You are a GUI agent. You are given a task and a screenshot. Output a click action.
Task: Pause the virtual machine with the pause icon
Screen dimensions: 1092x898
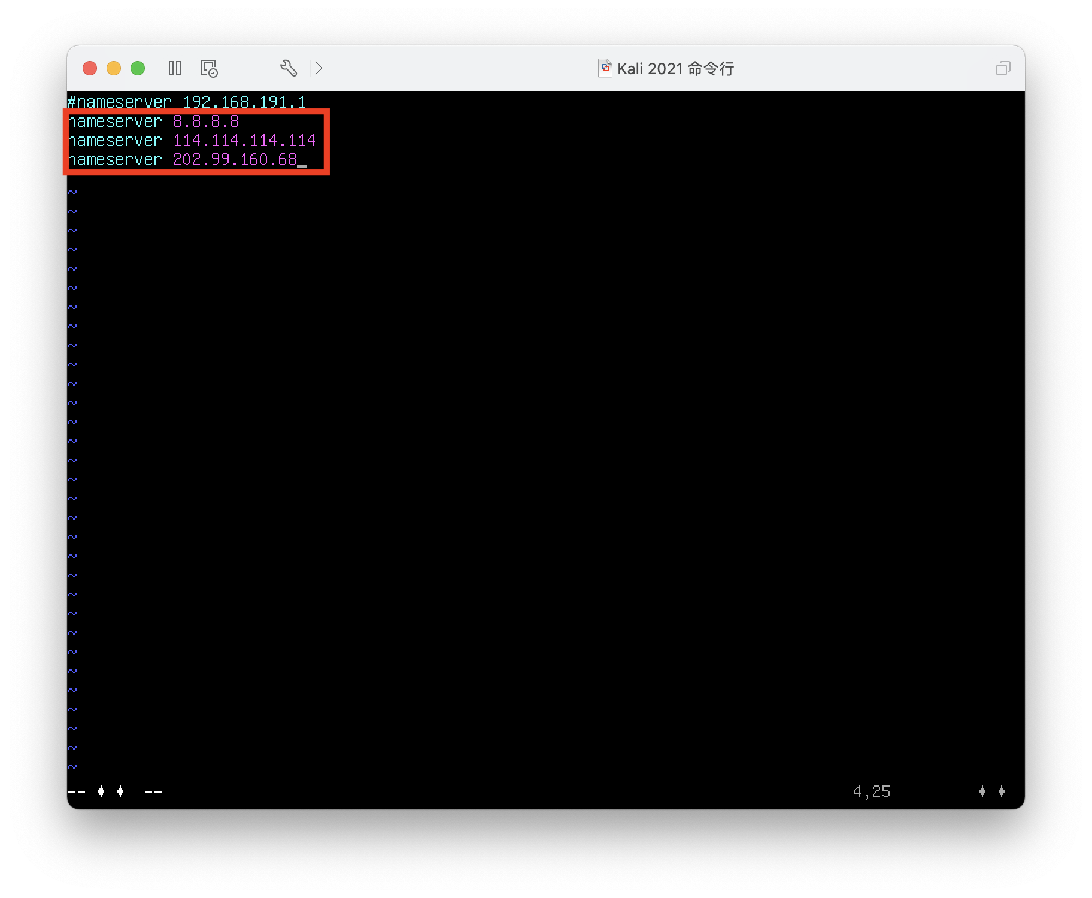(x=175, y=68)
